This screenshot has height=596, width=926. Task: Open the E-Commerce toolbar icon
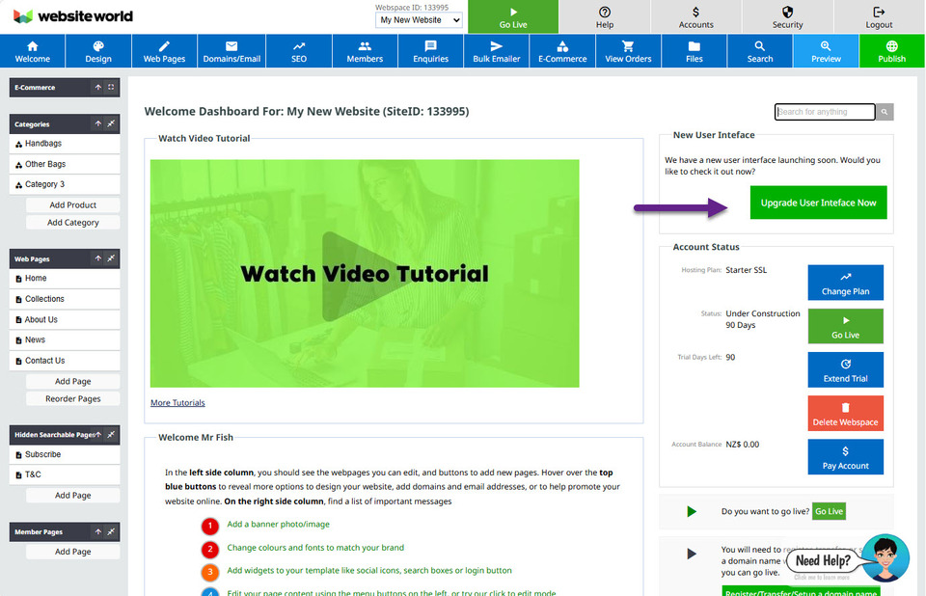(x=562, y=45)
